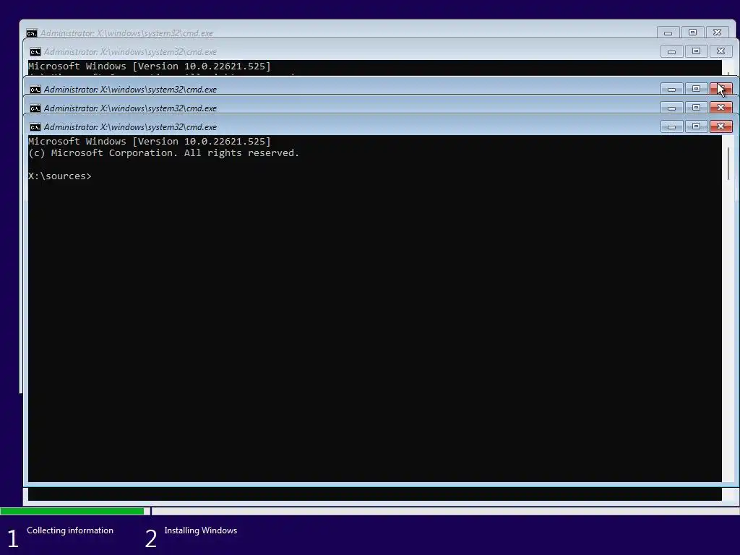Image resolution: width=740 pixels, height=555 pixels.
Task: Close the frontmost cmd window with X:\sources prompt
Action: pos(720,126)
